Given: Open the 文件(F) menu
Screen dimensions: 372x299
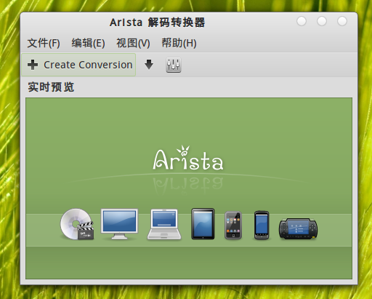Looking at the screenshot, I should click(44, 44).
